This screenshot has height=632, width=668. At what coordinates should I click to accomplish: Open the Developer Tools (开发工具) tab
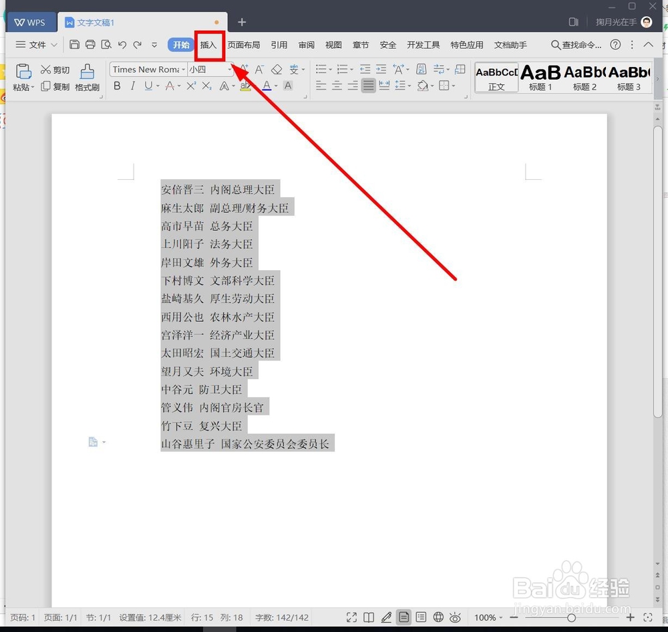pos(423,45)
